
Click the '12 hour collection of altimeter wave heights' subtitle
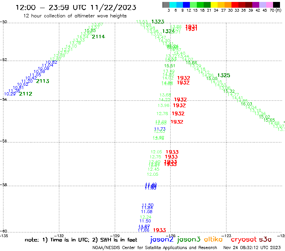tap(75, 16)
